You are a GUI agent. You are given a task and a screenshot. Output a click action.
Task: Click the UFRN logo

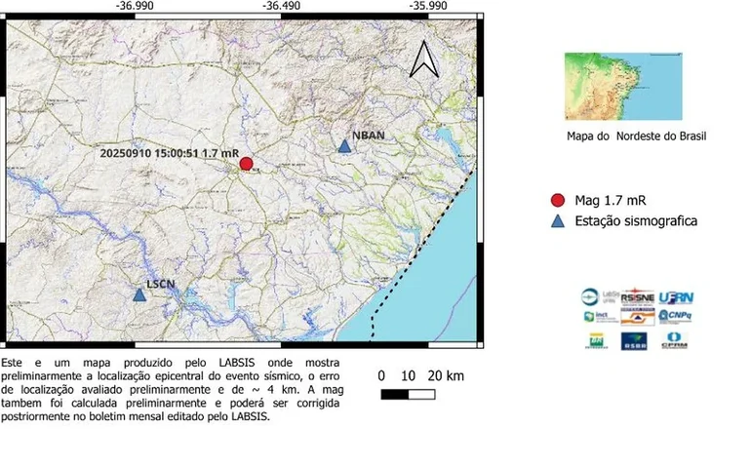point(676,298)
